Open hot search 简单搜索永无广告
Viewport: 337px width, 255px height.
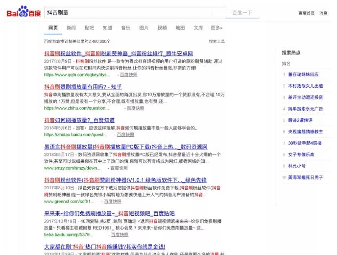[x=306, y=109]
